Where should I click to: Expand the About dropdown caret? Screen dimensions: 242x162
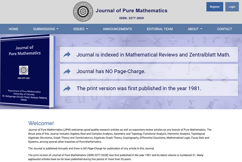[x=201, y=29]
